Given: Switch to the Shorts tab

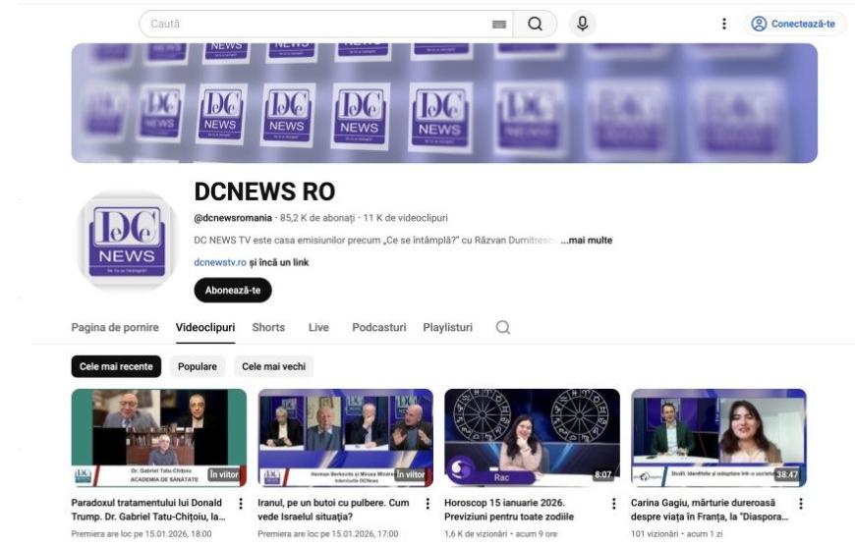Looking at the screenshot, I should point(268,328).
